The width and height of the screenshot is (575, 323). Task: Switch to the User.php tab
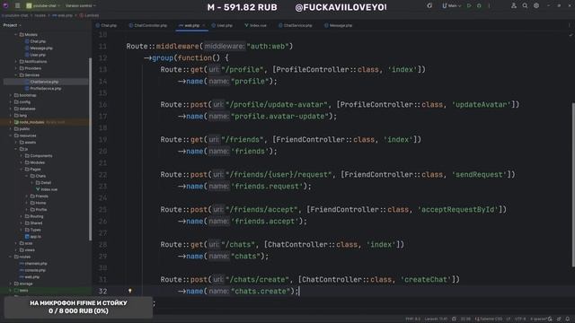(222, 26)
